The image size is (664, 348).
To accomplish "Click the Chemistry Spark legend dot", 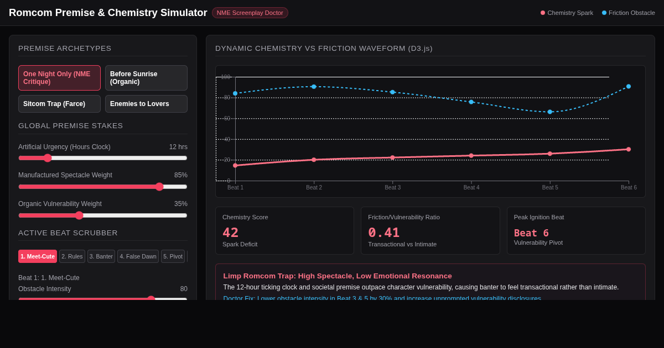I will tap(543, 13).
